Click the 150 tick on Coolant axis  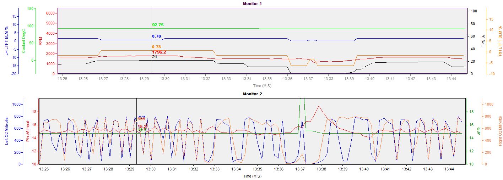pyautogui.click(x=30, y=9)
